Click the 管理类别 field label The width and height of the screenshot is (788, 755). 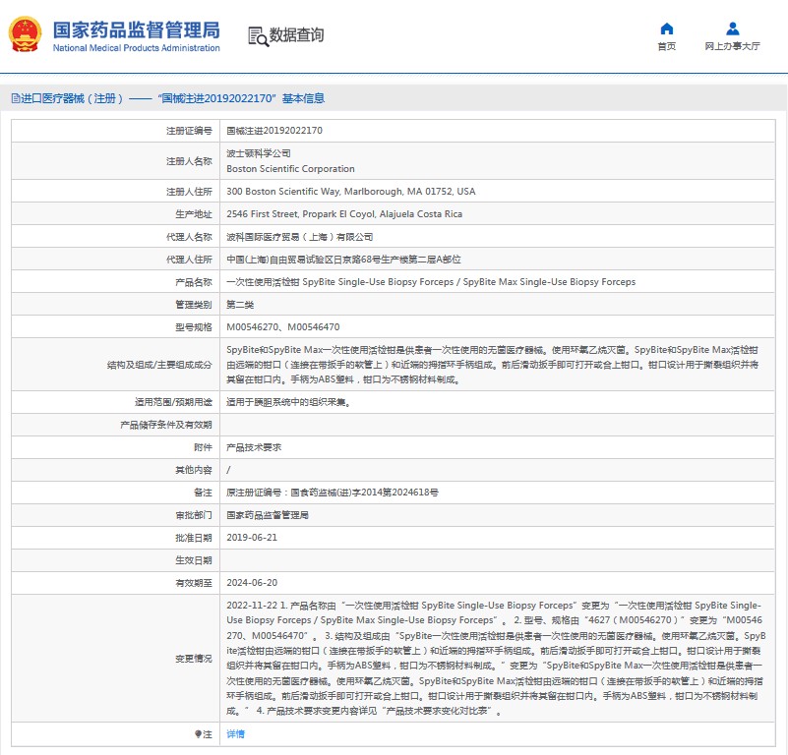(194, 305)
